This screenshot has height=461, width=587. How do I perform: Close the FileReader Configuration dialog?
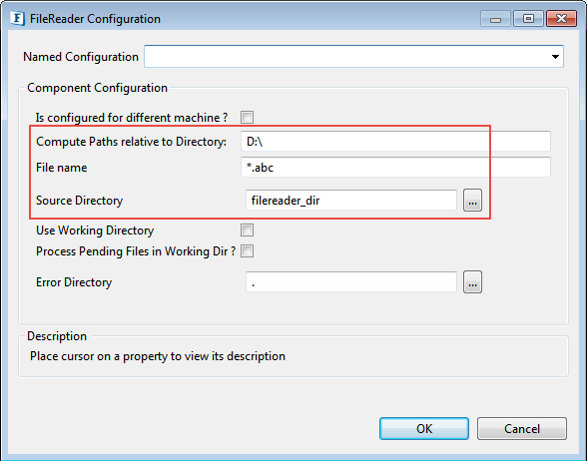click(x=561, y=19)
